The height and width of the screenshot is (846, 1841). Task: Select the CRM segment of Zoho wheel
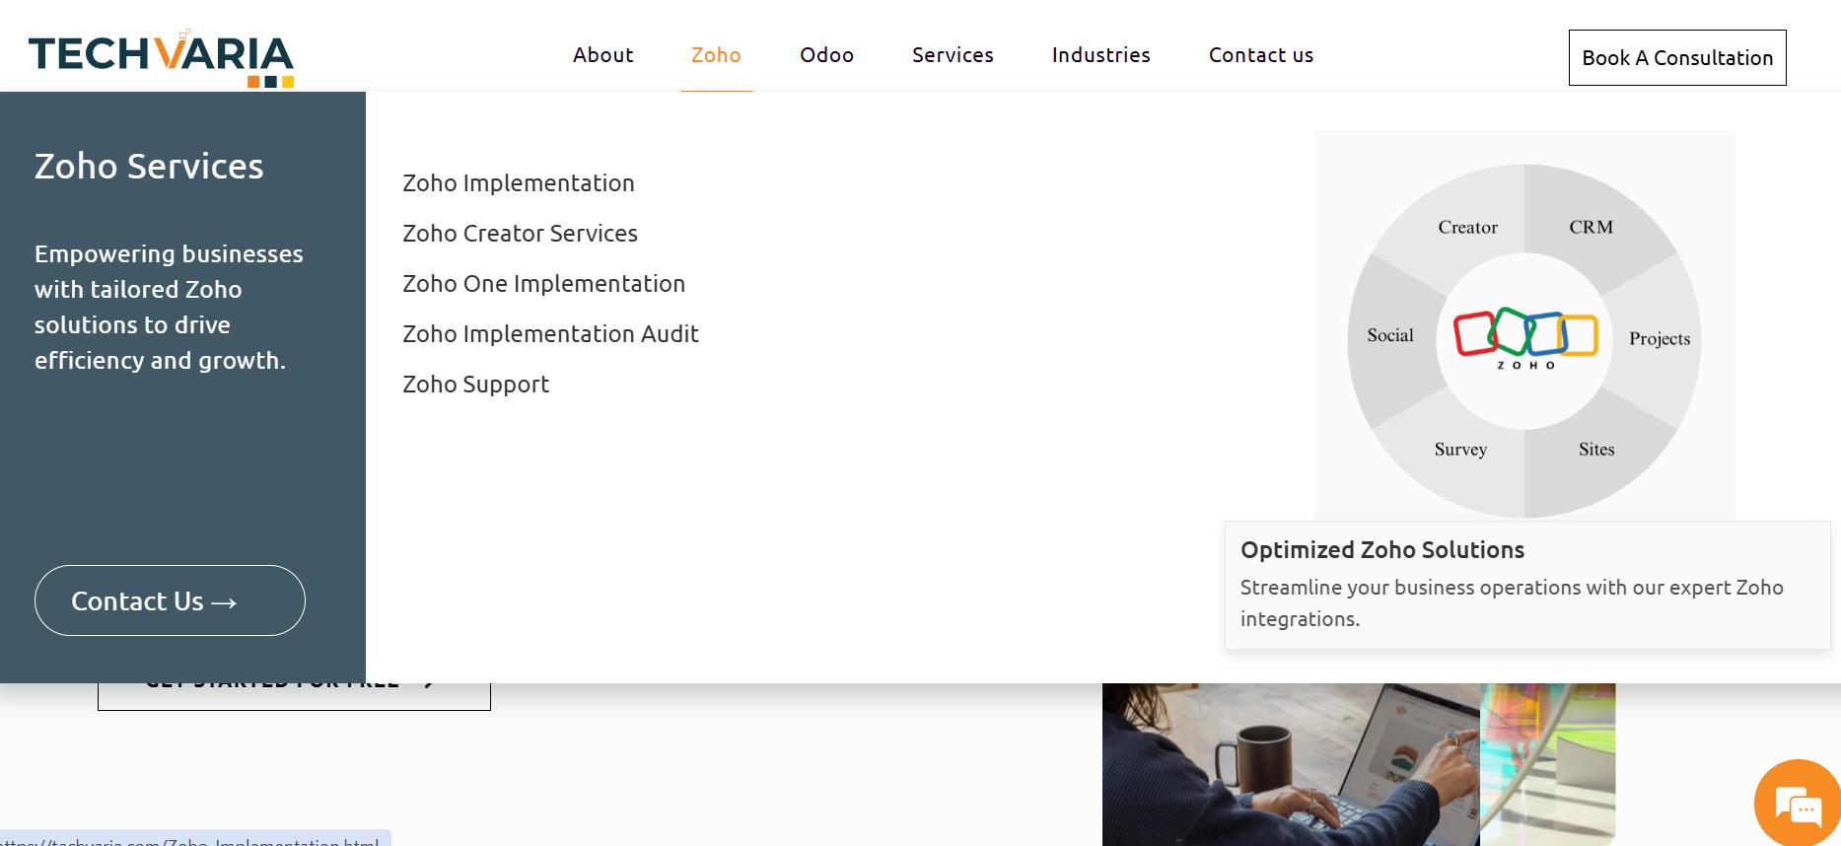[1591, 227]
